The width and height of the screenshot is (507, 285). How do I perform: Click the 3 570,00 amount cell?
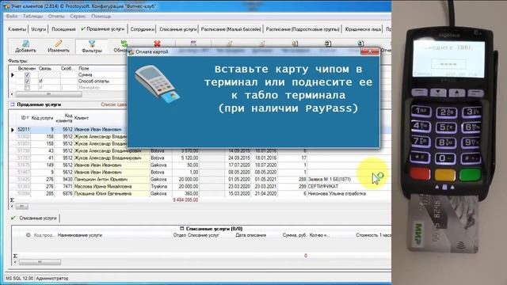(x=185, y=151)
